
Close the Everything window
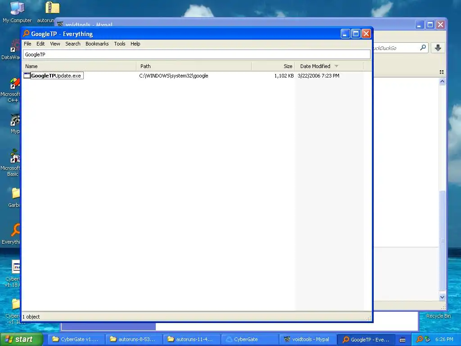click(366, 34)
